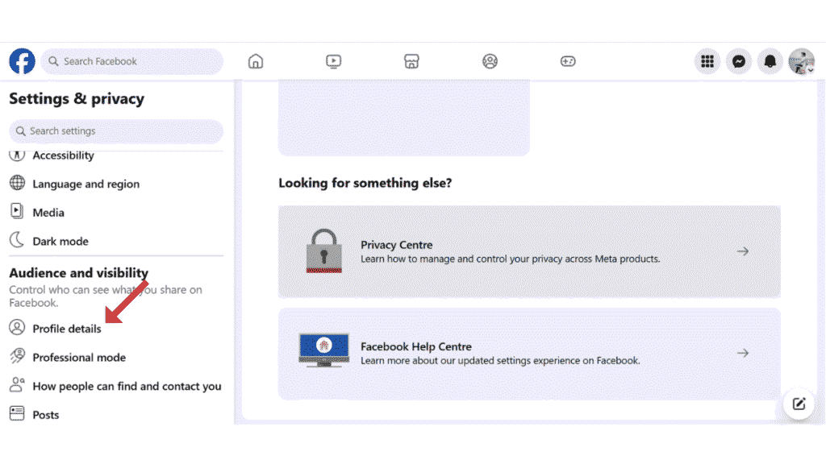Open Facebook Help Centre

529,354
